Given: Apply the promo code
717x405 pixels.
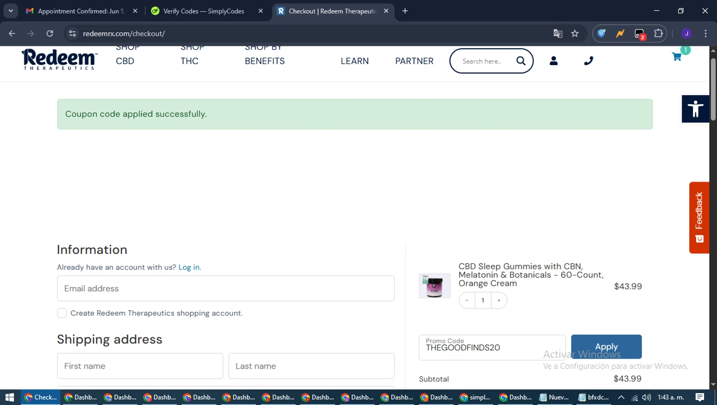Looking at the screenshot, I should tap(606, 347).
